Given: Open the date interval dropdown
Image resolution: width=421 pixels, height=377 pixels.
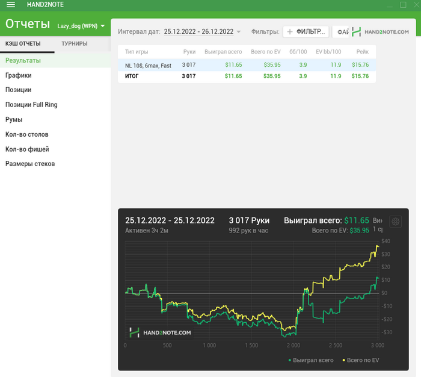Looking at the screenshot, I should (238, 32).
